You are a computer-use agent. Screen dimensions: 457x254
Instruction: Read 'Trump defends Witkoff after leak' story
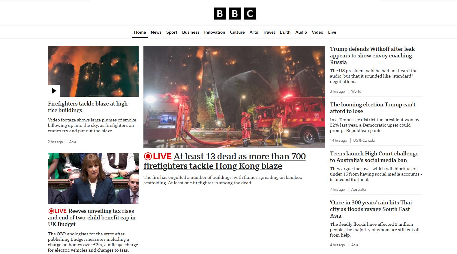tap(372, 56)
